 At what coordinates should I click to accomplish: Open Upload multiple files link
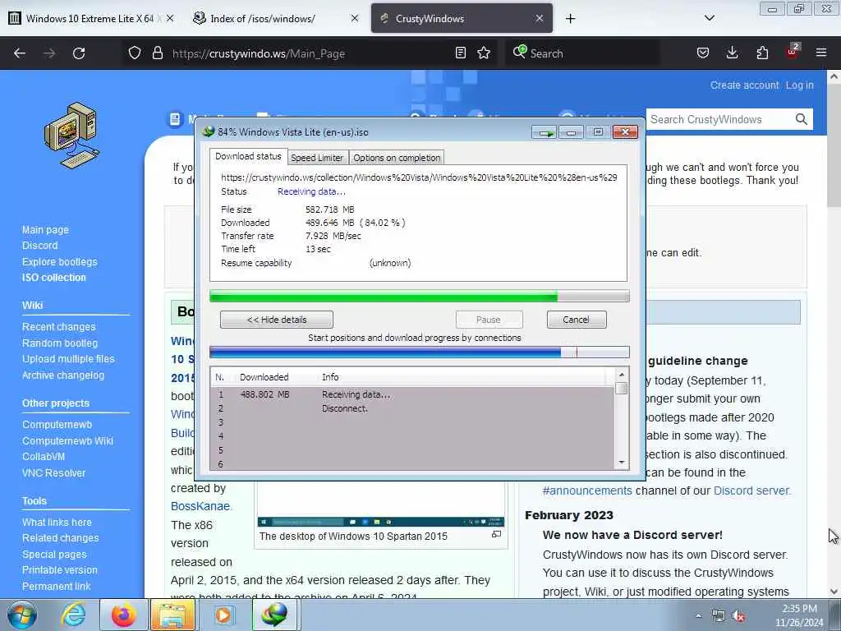68,359
